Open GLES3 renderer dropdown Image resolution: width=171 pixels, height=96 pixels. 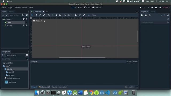166,7
